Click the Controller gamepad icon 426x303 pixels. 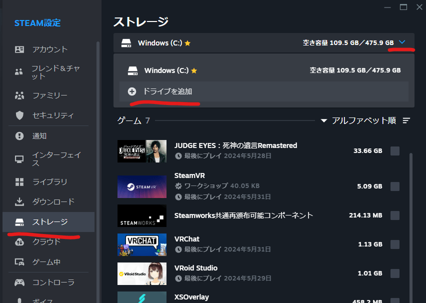pyautogui.click(x=19, y=282)
